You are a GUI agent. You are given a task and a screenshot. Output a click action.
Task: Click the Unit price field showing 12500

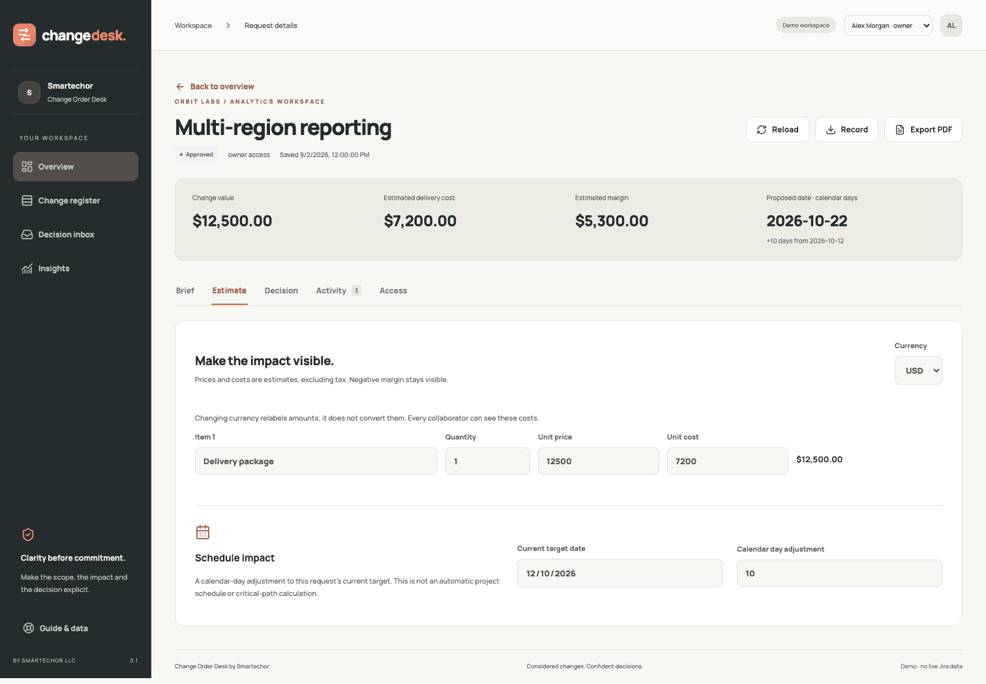(x=599, y=461)
